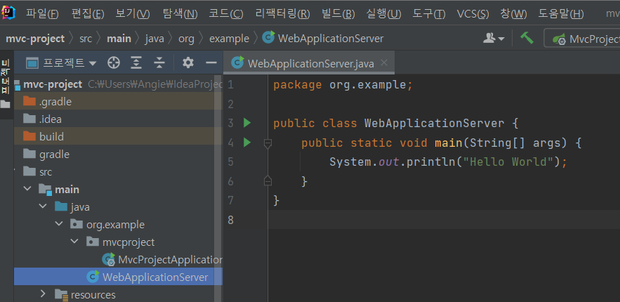Hide the project panel with minus icon
This screenshot has width=620, height=302.
(x=211, y=63)
